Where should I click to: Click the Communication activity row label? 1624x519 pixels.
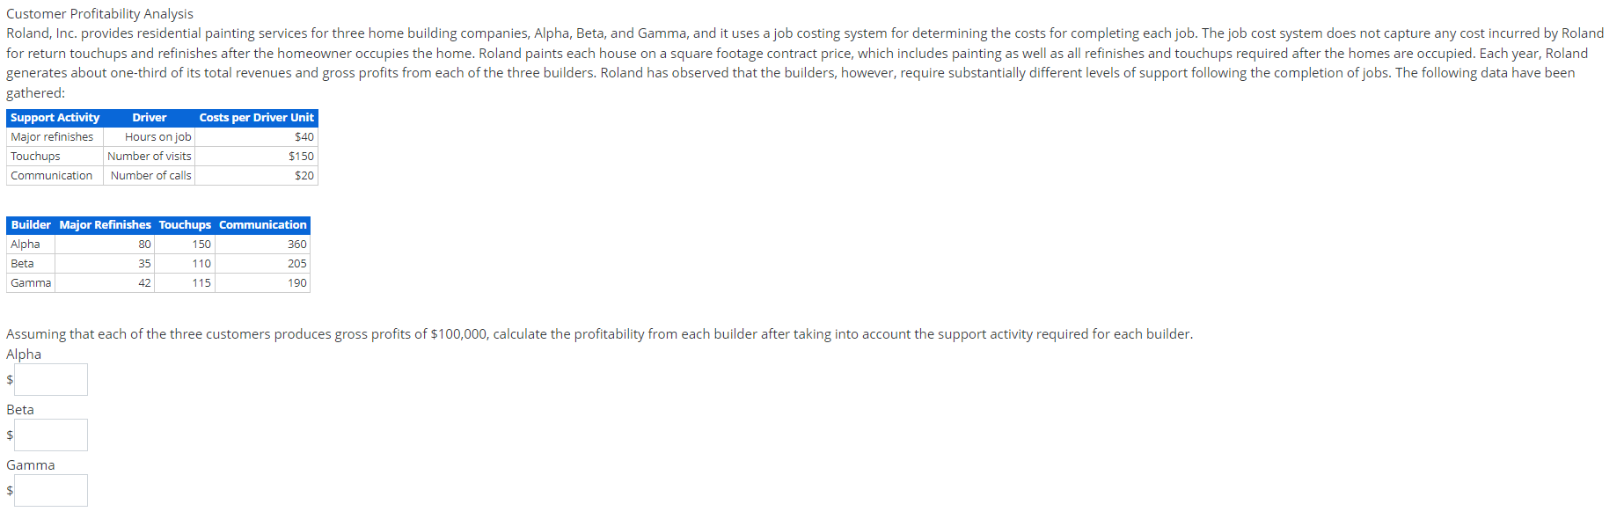pos(51,175)
